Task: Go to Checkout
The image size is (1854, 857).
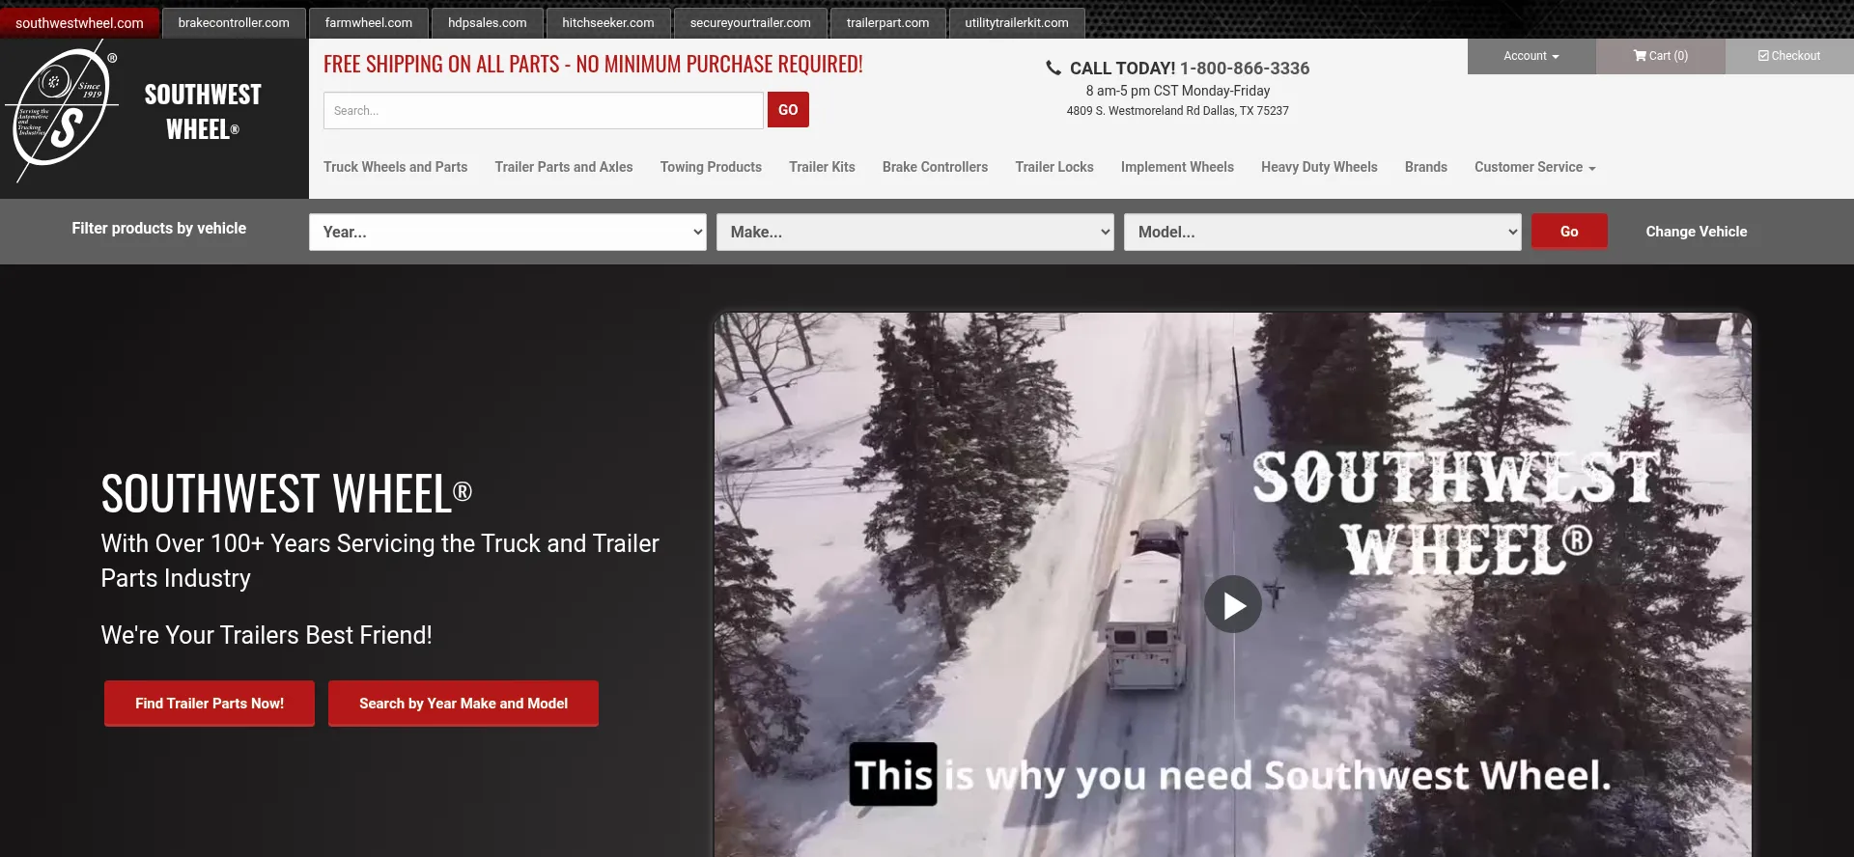Action: (x=1789, y=56)
